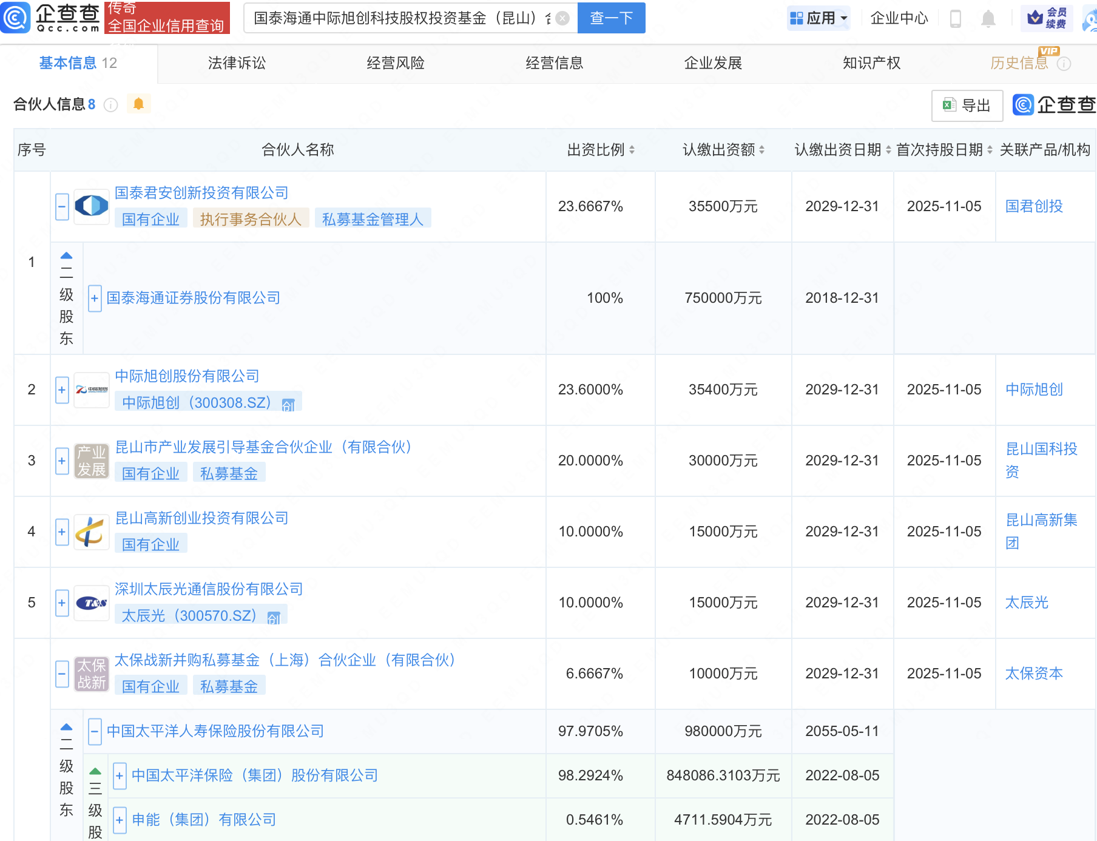1097x841 pixels.
Task: Click the notification bell in the top bar
Action: coord(988,19)
